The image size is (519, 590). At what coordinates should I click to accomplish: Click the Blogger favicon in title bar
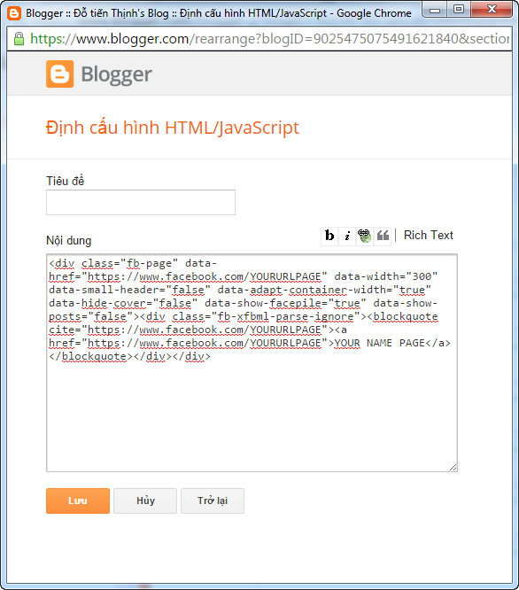tap(14, 13)
